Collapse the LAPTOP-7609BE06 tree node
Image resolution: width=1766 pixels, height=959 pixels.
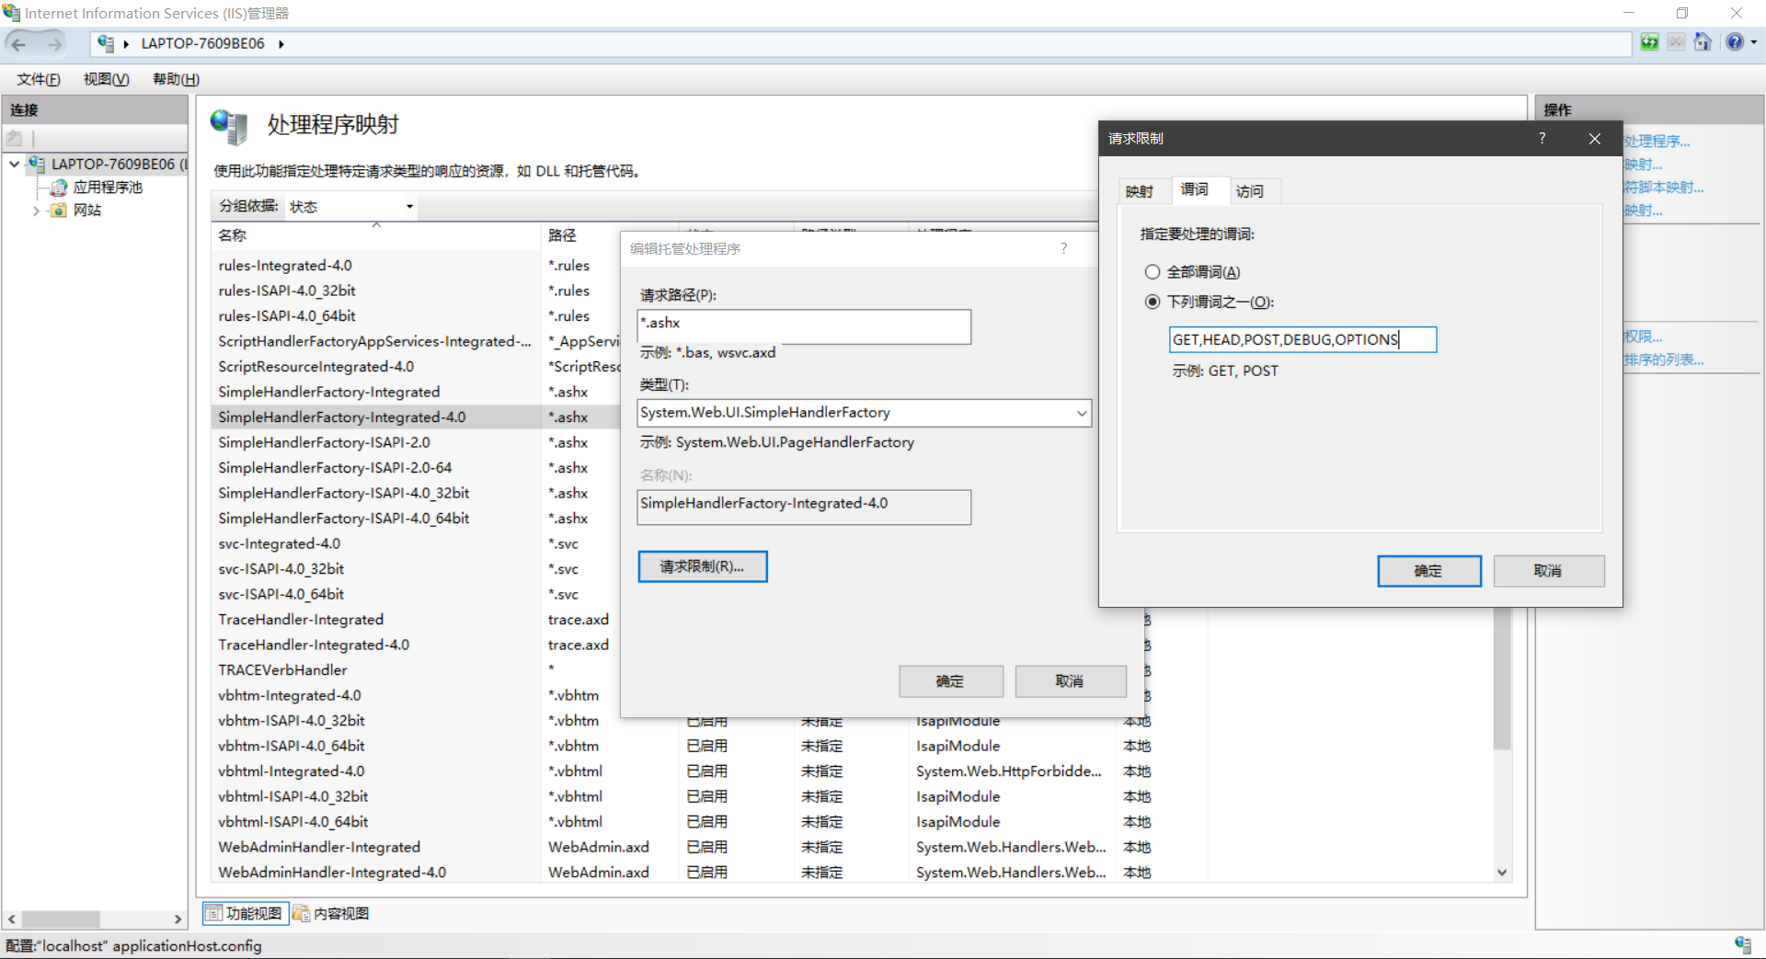pyautogui.click(x=15, y=165)
